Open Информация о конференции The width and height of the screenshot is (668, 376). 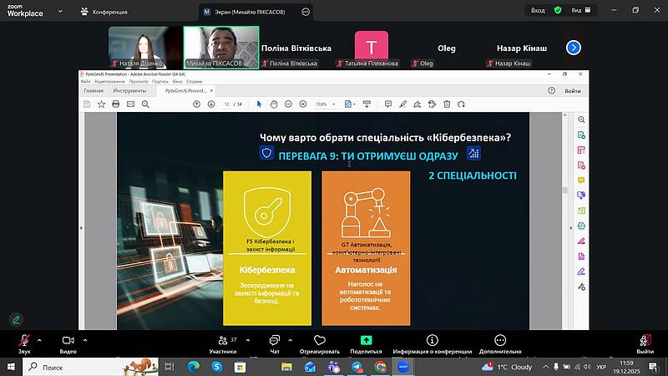point(432,343)
